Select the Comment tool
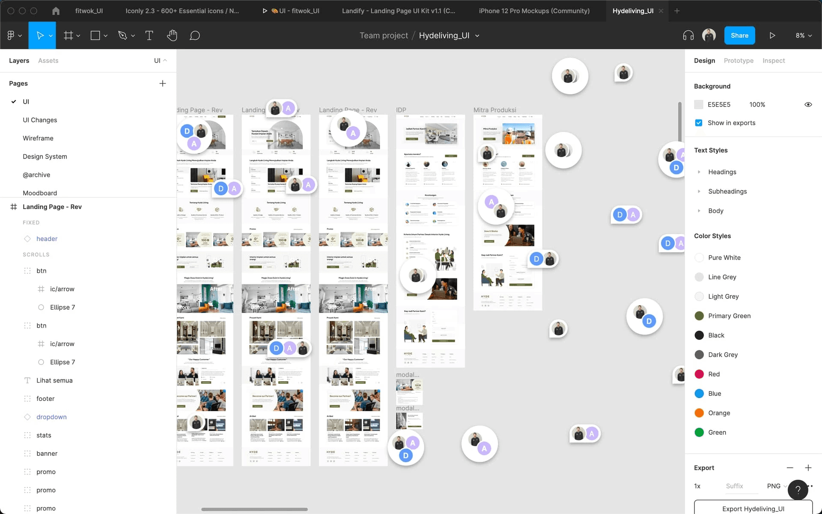Viewport: 822px width, 514px height. [195, 36]
